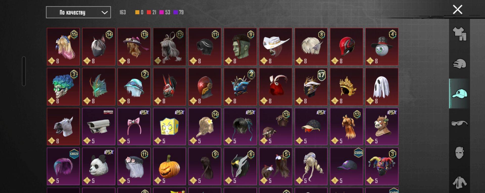Select the helmet category icon

point(459,64)
